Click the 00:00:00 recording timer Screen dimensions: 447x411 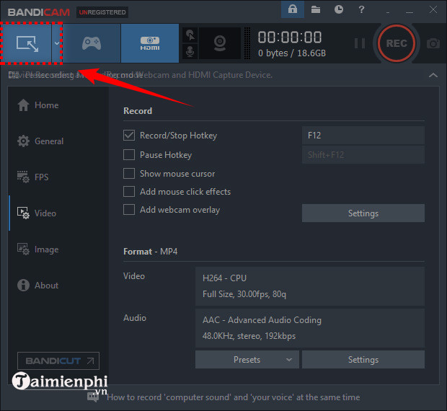290,37
